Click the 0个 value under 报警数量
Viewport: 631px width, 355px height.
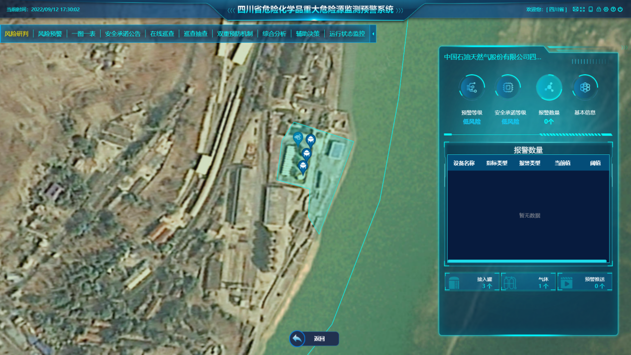[x=549, y=121]
